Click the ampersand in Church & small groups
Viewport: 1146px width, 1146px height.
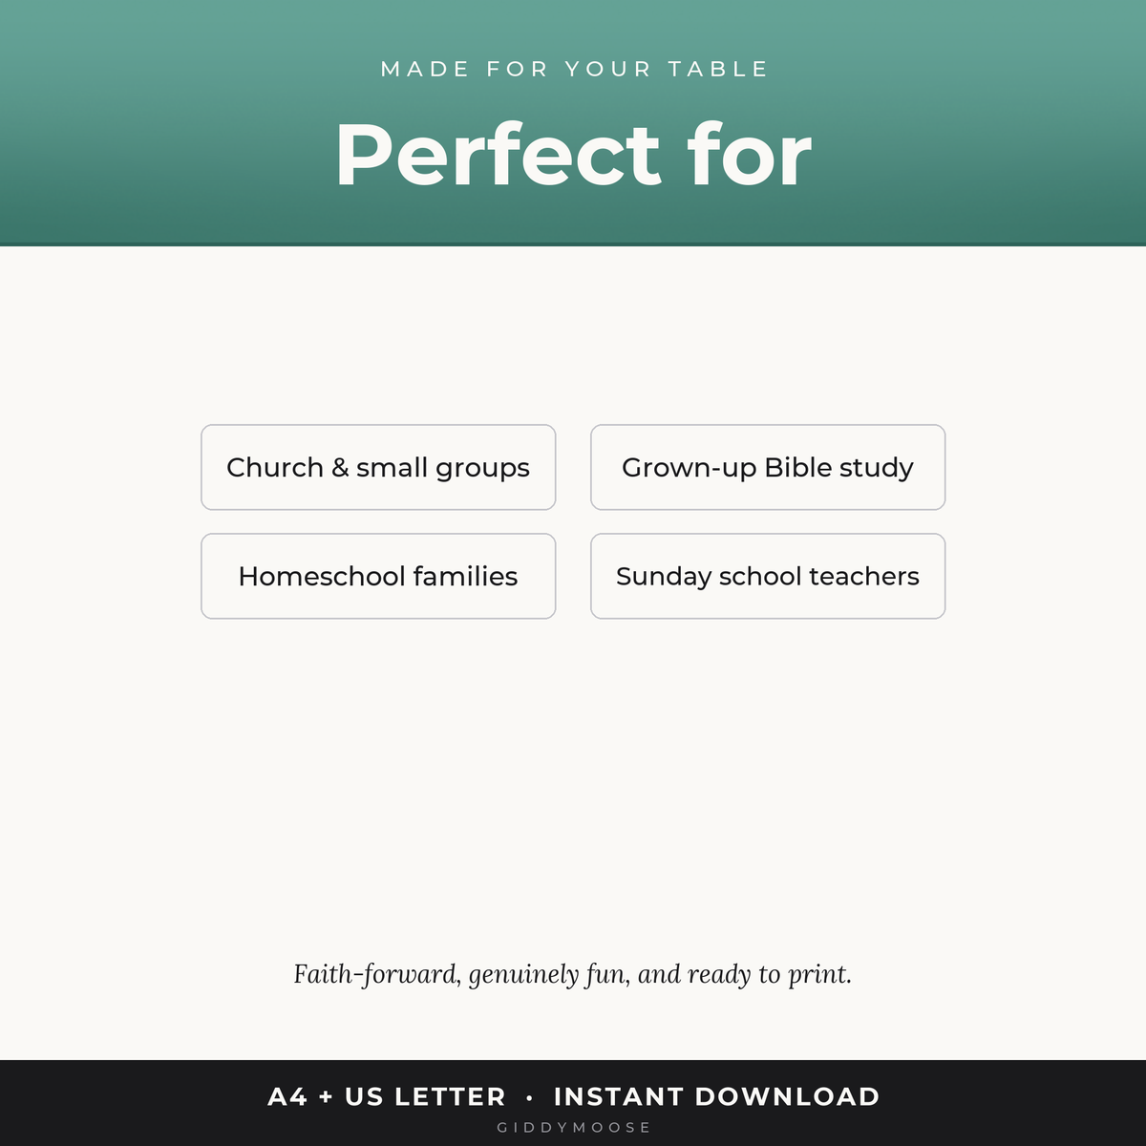[x=340, y=468]
